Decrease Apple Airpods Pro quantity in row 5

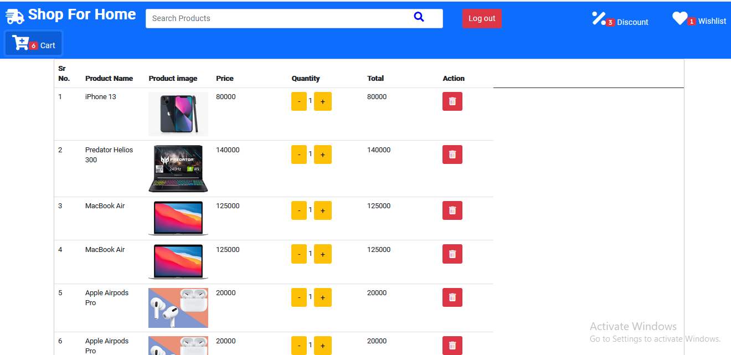pos(299,297)
